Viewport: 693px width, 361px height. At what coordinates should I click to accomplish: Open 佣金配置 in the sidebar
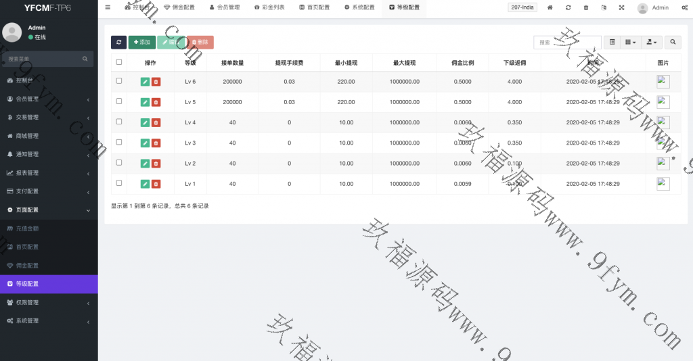click(x=27, y=266)
